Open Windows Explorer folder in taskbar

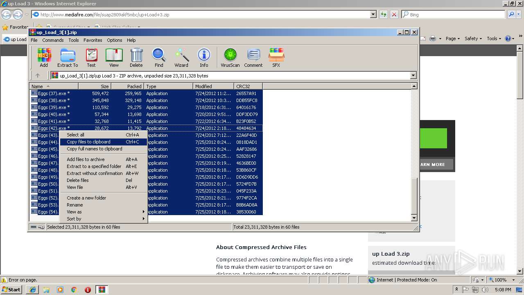point(46,290)
